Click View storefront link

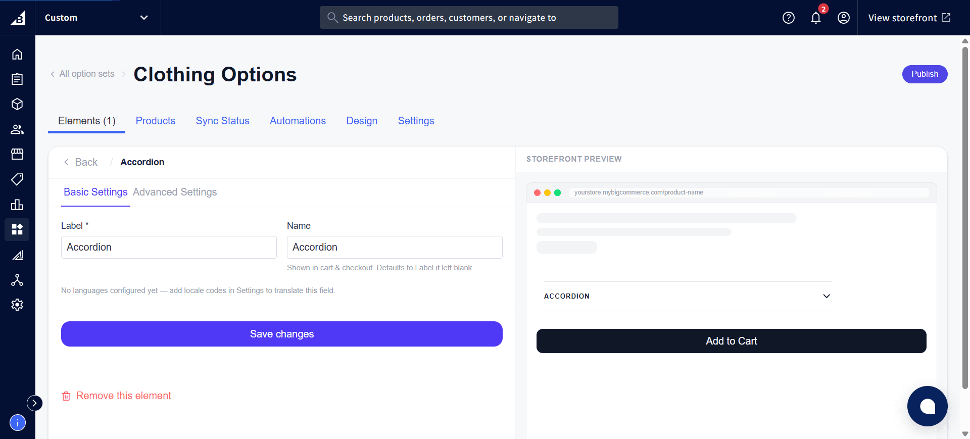point(909,18)
